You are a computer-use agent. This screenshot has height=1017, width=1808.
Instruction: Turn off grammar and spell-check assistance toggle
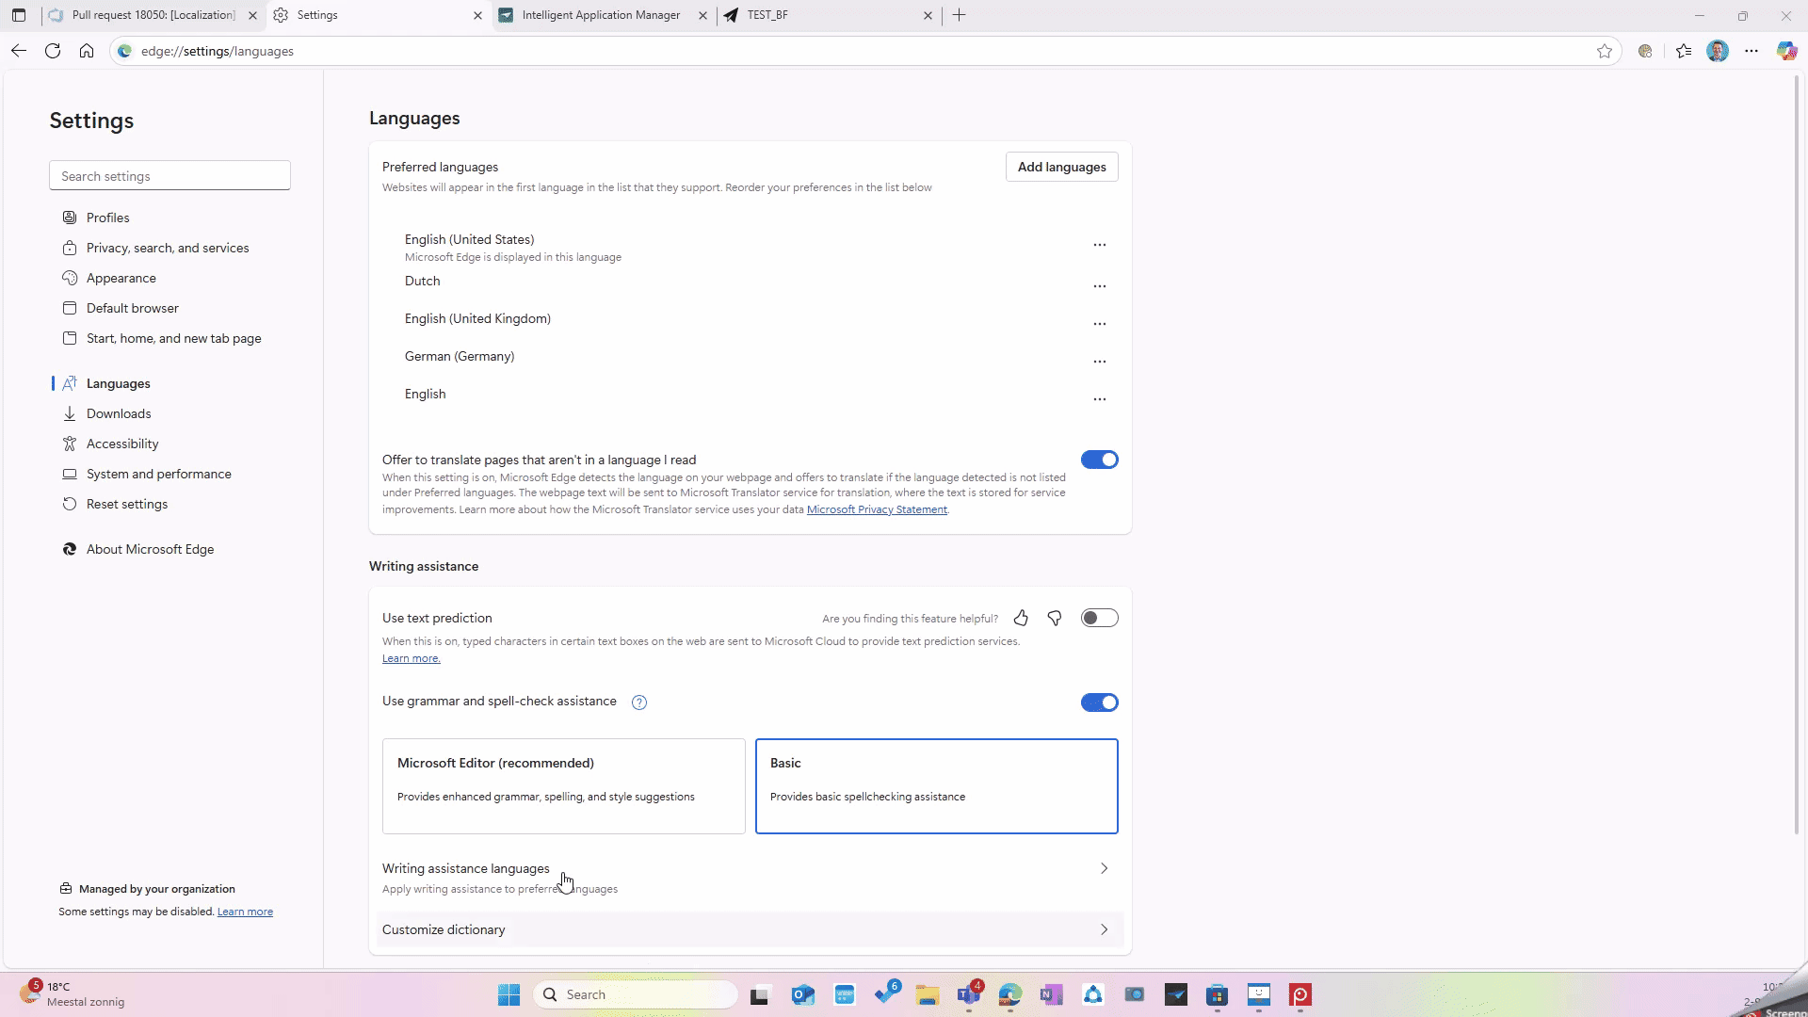[1099, 702]
